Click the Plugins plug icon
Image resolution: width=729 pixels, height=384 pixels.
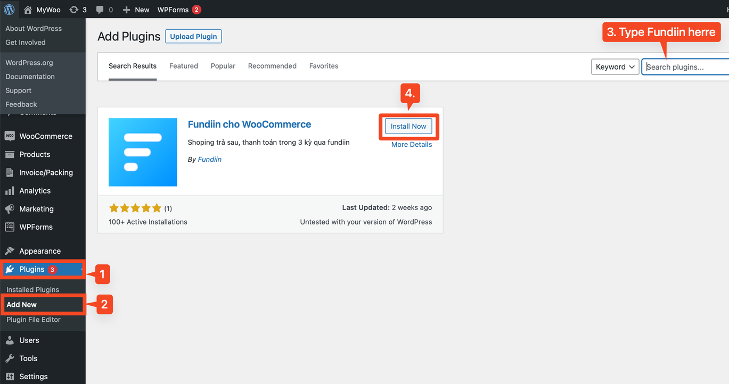tap(10, 269)
